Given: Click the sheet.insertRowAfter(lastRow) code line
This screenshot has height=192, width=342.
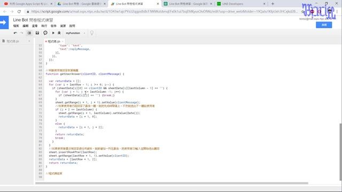Looking at the screenshot, I should click(73, 152).
